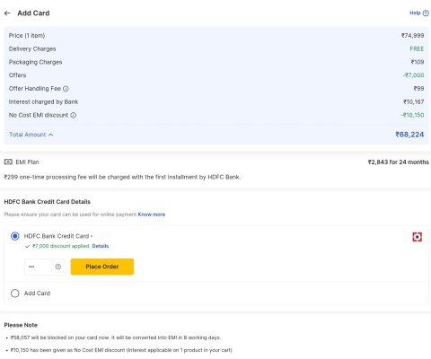431x359 pixels.
Task: Show Offer Handling Fee info icon
Action: 66,89
